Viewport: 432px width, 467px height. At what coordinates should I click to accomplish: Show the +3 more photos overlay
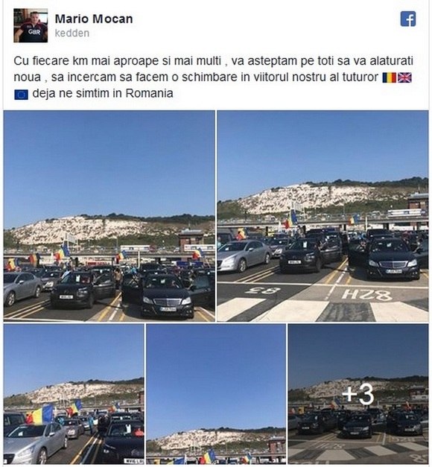pos(358,394)
